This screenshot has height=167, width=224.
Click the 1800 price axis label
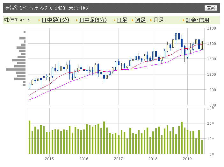[x=212, y=44]
